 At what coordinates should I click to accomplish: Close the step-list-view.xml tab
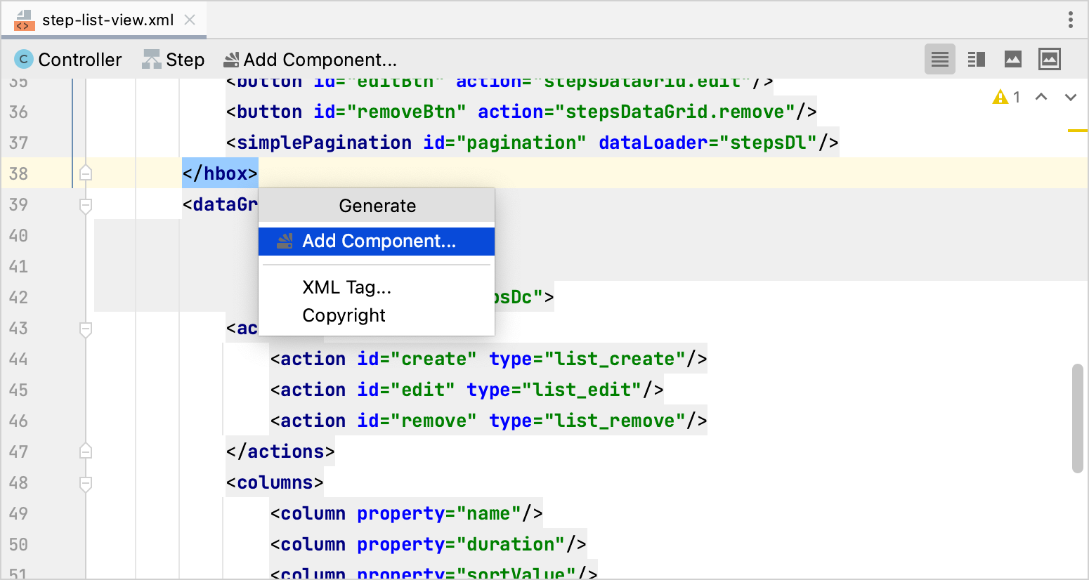point(190,20)
